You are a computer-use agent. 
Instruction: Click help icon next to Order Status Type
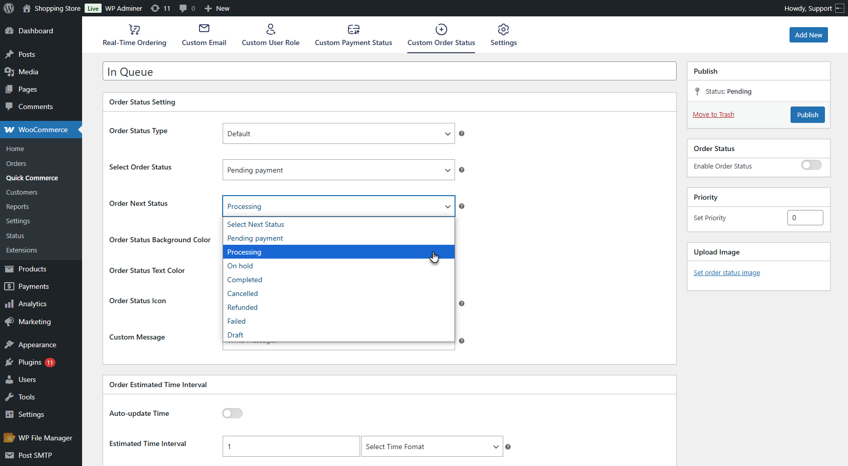tap(462, 134)
